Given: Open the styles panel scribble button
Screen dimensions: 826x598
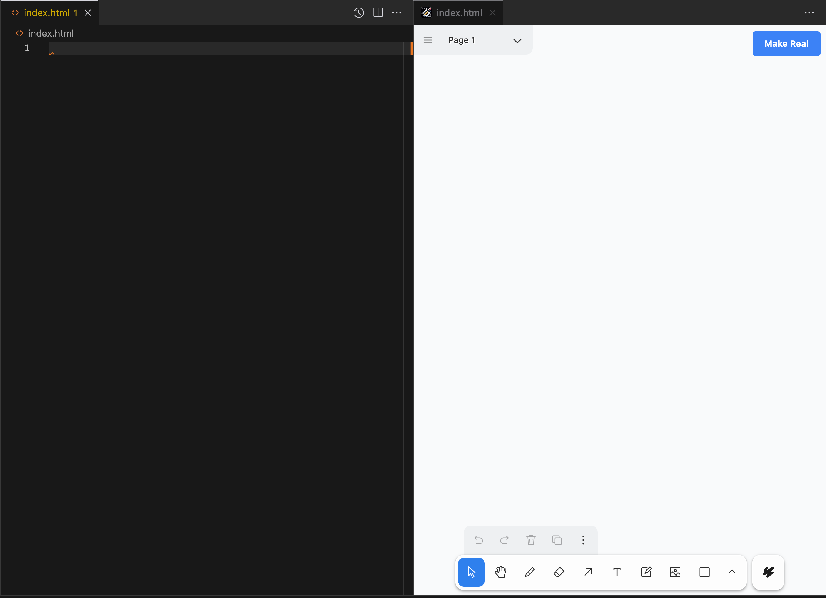Looking at the screenshot, I should click(x=768, y=572).
